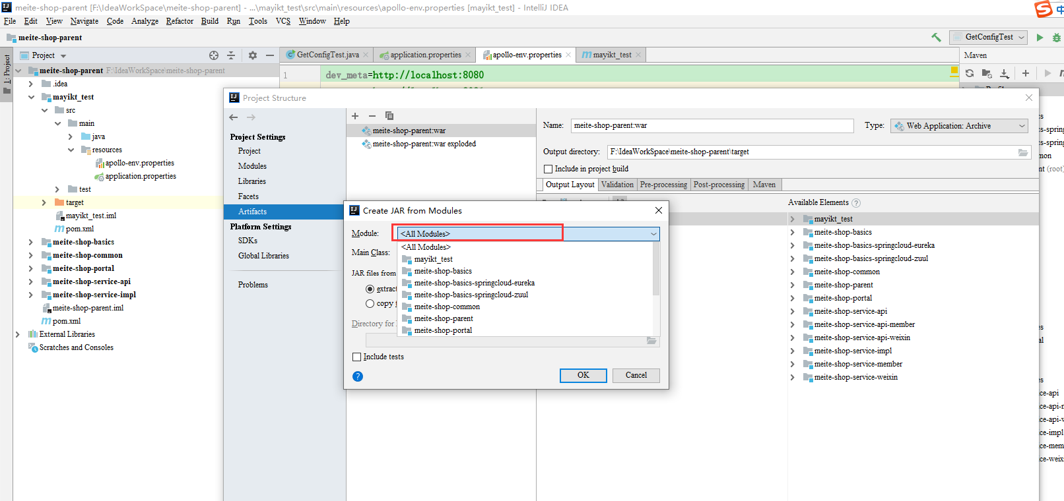
Task: Open the application.properties editor tab
Action: 425,55
